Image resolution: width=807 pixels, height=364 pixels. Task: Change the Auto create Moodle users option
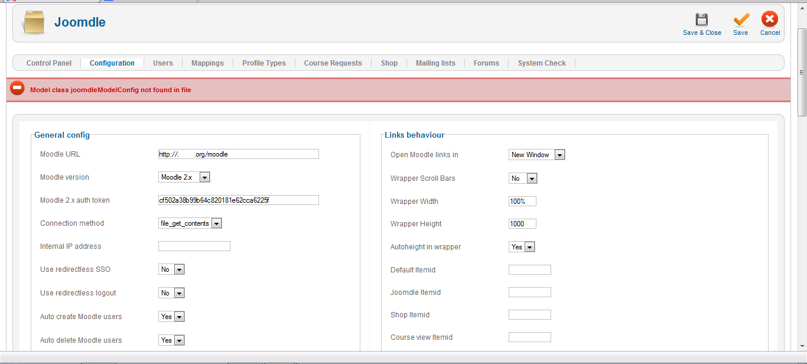tap(171, 317)
